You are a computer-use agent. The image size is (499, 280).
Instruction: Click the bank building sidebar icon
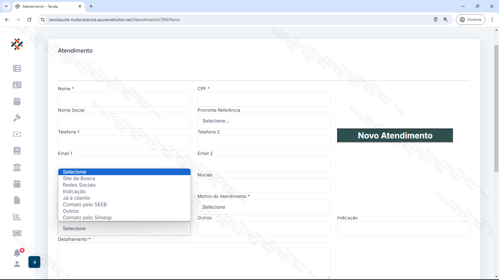coord(17,167)
